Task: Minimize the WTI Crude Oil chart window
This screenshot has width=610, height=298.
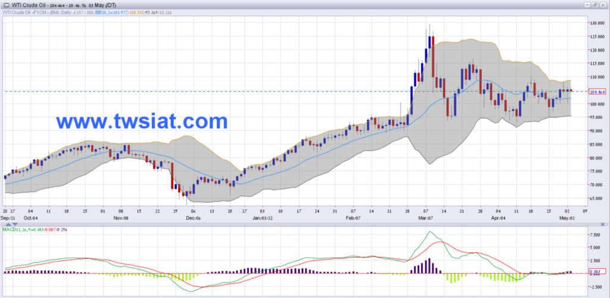Action: (x=588, y=5)
